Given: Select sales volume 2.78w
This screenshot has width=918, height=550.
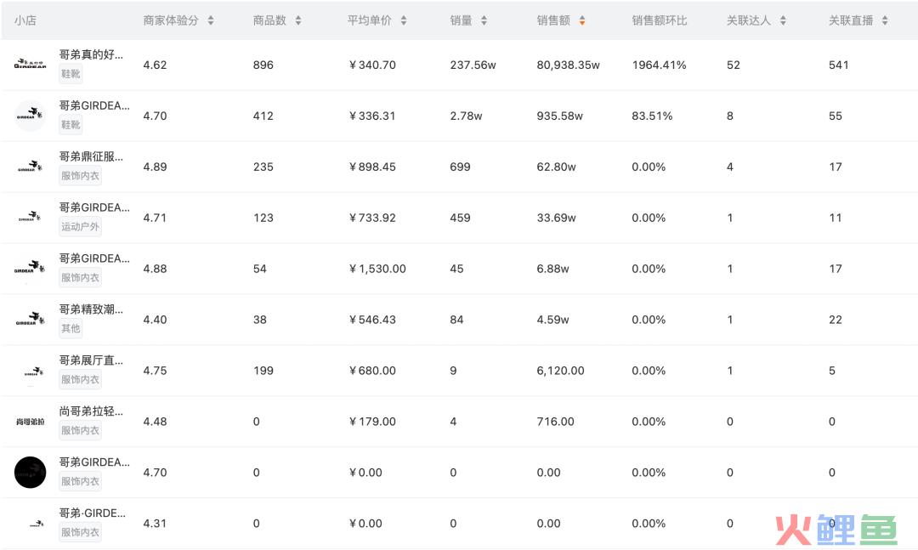Looking at the screenshot, I should (466, 116).
